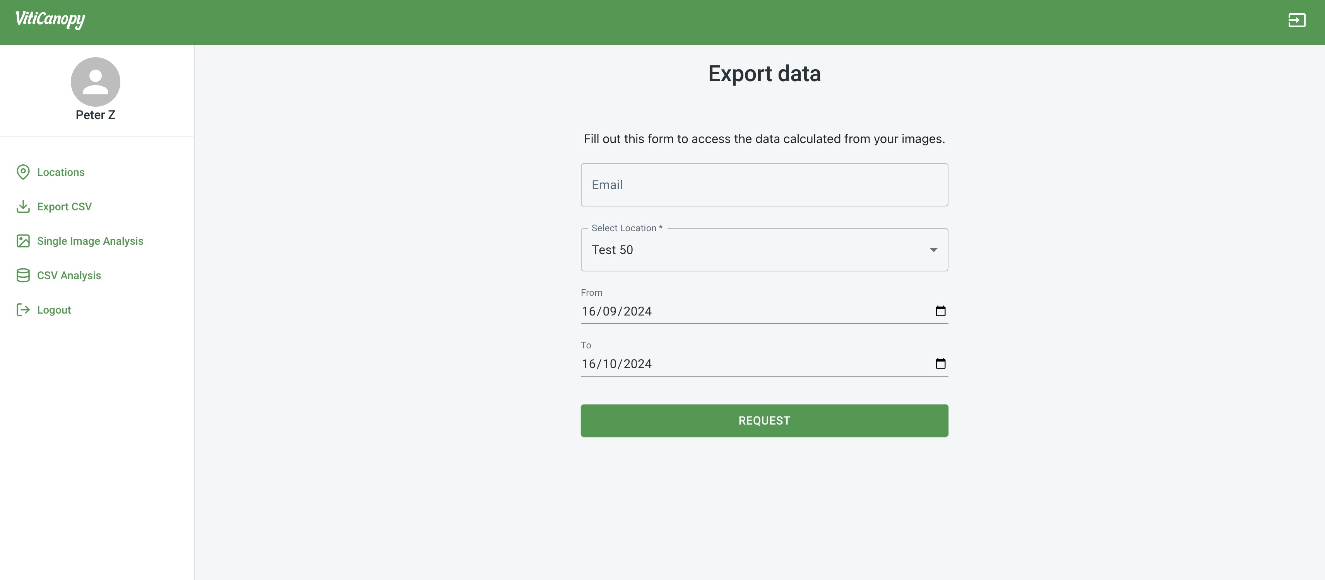Click the To date field 16/10/2024

click(764, 364)
